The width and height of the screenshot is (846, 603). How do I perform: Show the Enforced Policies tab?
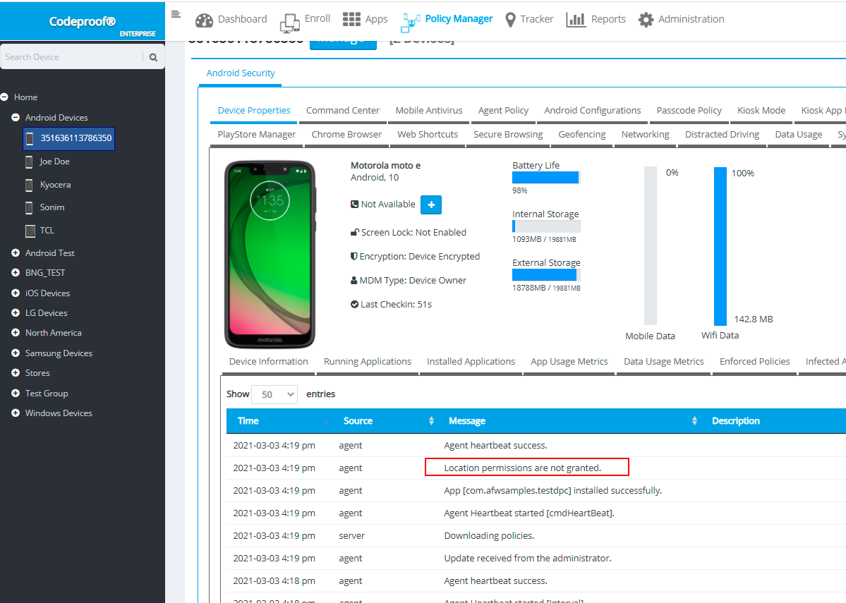click(x=755, y=362)
